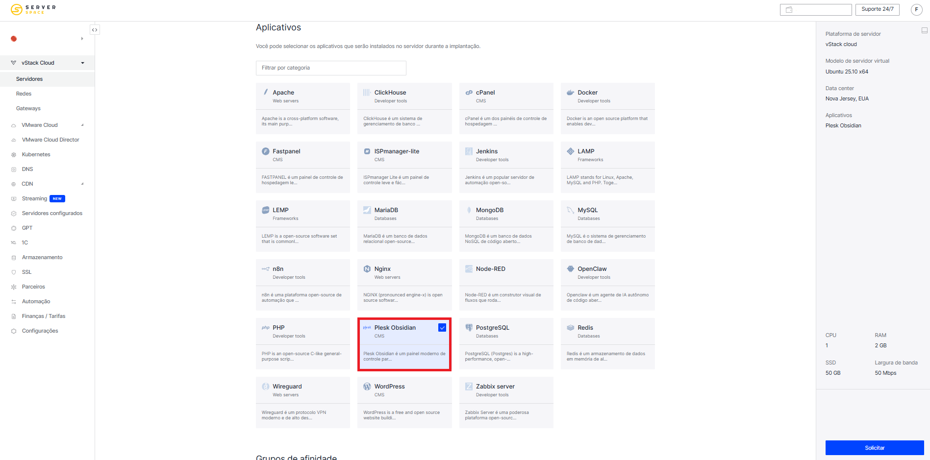Click the Redis stack icon

click(x=570, y=328)
